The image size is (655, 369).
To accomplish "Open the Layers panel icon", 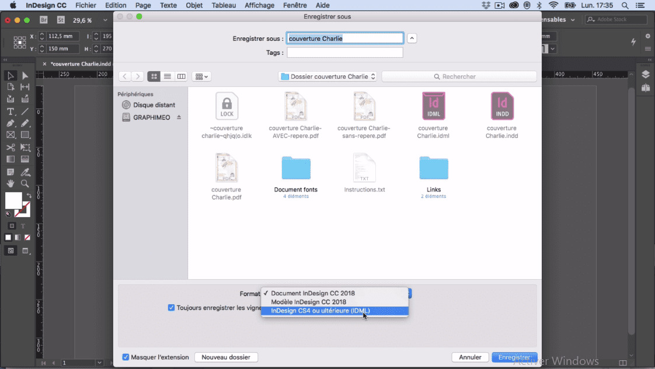I will 645,74.
